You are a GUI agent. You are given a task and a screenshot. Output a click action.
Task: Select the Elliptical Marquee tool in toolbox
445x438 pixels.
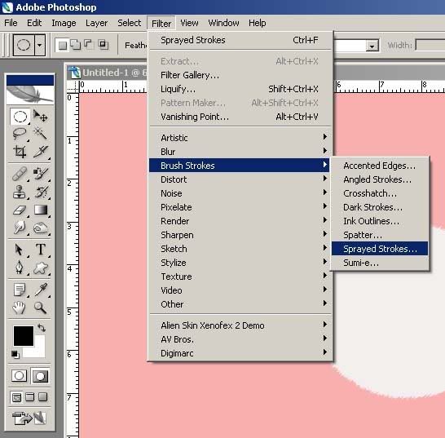click(x=20, y=117)
